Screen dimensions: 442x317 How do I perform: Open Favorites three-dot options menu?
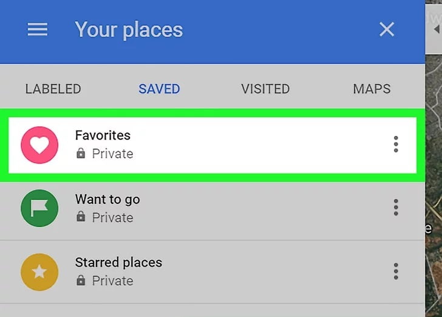click(396, 145)
